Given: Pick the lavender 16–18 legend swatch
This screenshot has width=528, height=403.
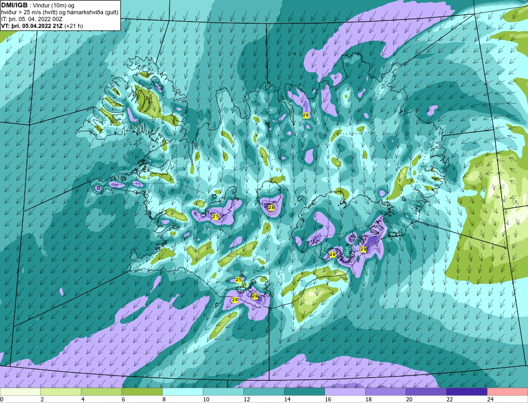Looking at the screenshot, I should 345,392.
